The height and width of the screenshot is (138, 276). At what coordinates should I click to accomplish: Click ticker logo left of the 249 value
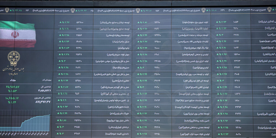[x=203, y=10]
